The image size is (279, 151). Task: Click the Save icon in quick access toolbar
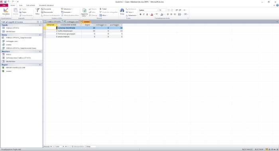click(5, 2)
